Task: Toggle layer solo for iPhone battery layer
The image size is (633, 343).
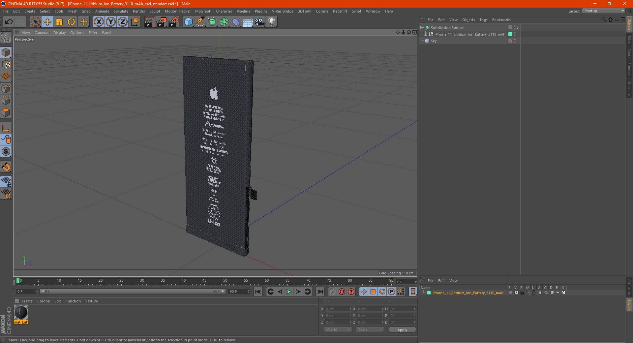Action: (510, 293)
